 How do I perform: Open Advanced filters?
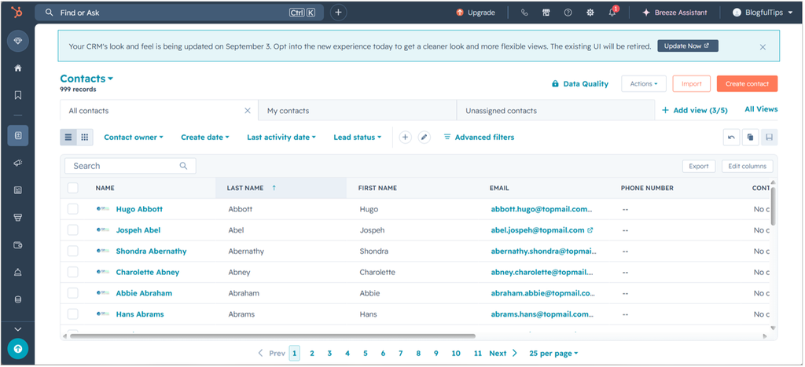[x=479, y=137]
